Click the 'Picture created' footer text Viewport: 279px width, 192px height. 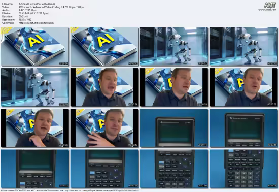(70, 190)
